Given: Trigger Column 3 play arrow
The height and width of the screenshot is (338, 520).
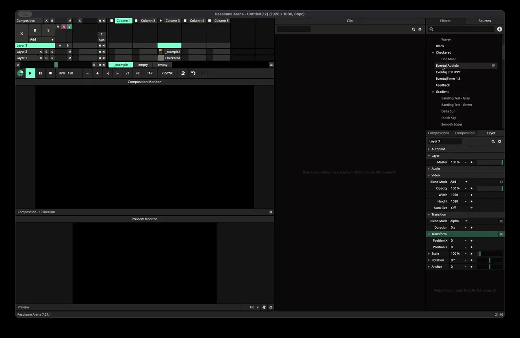Looking at the screenshot, I should pos(161,21).
